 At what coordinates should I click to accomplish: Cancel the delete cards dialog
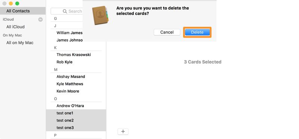click(167, 32)
